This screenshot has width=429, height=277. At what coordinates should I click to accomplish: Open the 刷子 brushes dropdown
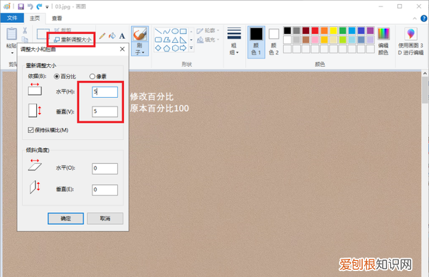140,49
